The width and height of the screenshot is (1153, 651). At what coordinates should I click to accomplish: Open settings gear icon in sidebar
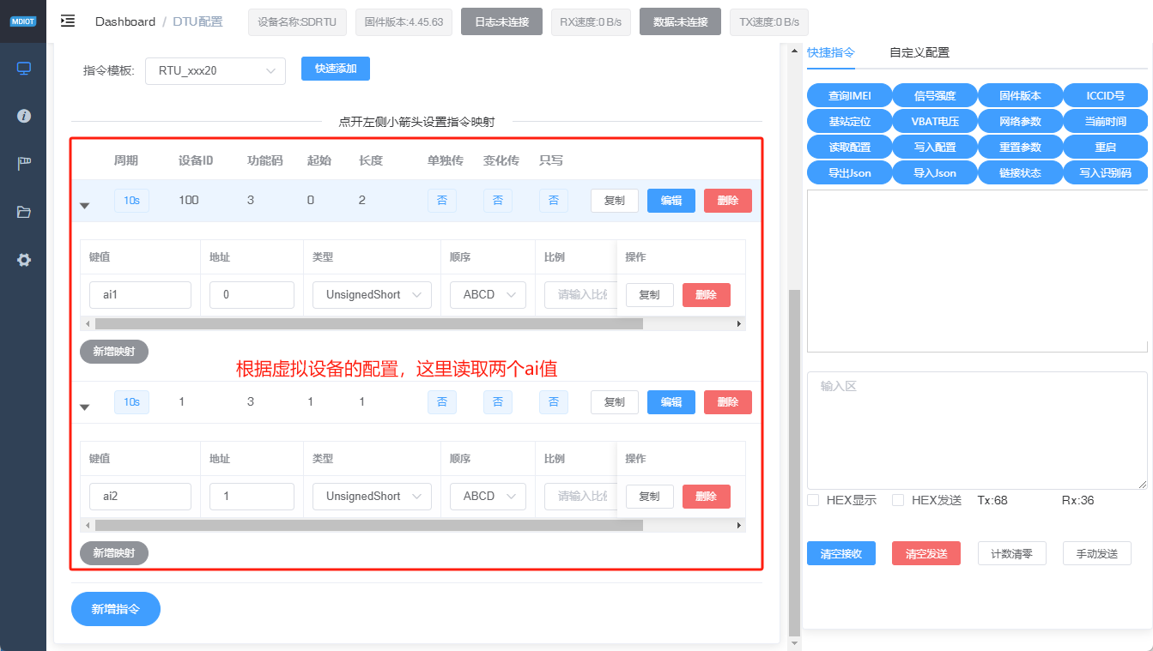coord(24,260)
